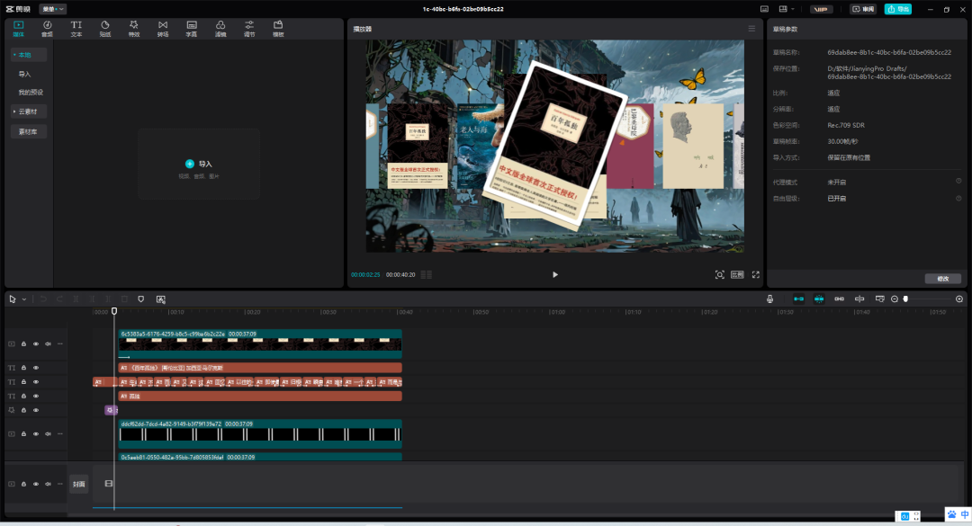Open the selection tool mode dropdown arrow
The image size is (972, 526).
pos(24,299)
